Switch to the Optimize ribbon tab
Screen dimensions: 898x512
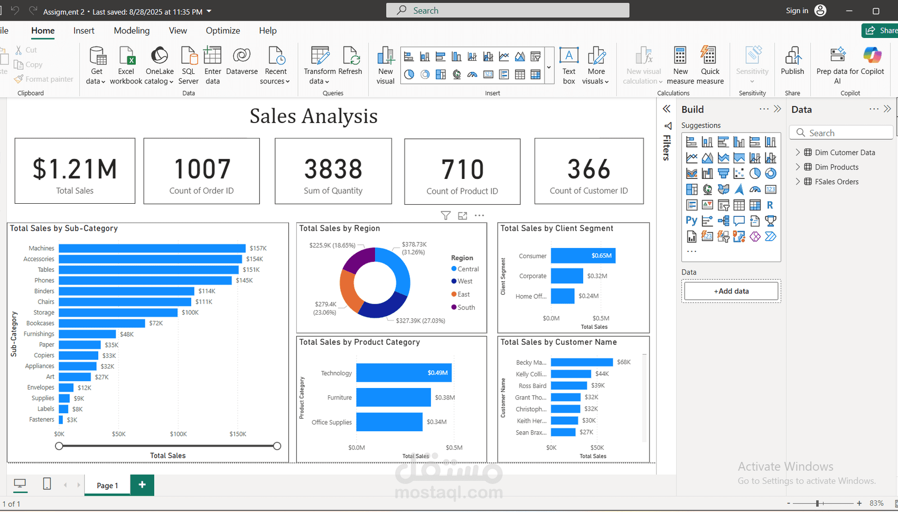click(x=223, y=31)
